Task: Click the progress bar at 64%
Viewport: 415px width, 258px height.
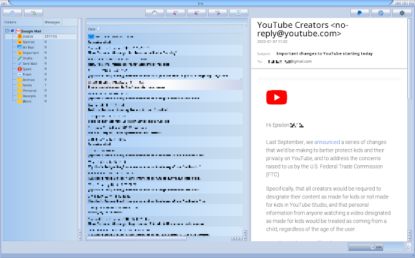Action: 376,247
